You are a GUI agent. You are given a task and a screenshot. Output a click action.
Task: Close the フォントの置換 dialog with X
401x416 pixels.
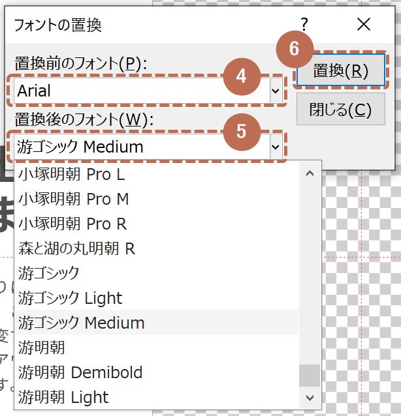(x=364, y=25)
